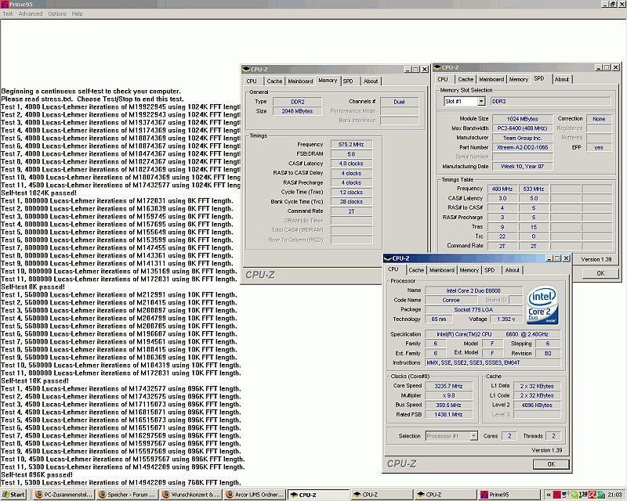
Task: Click the Part Number field Xtreem-A2-DD2-1066
Action: point(523,147)
